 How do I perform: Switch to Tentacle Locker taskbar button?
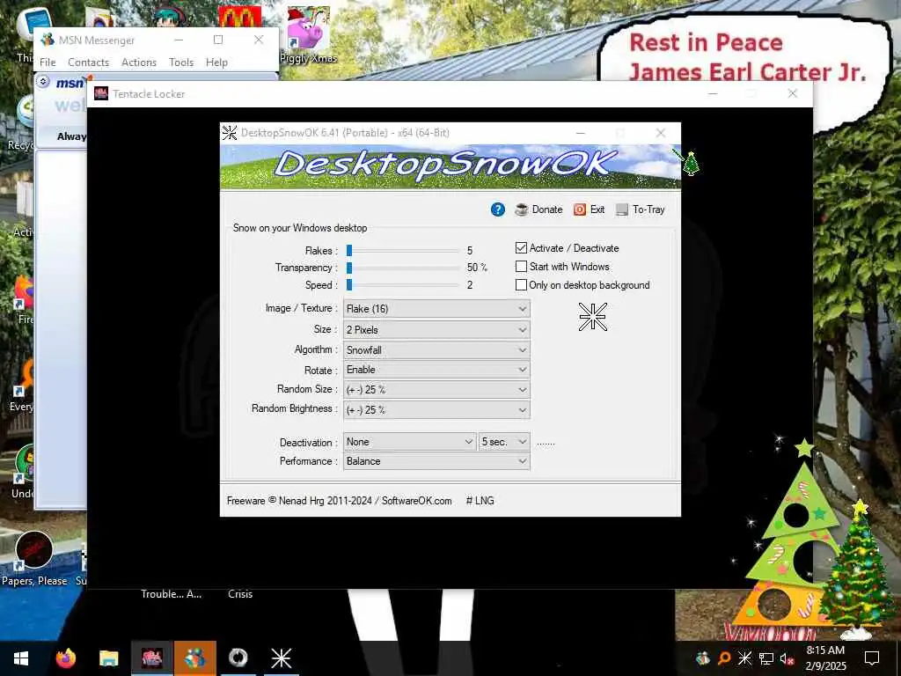coord(151,658)
